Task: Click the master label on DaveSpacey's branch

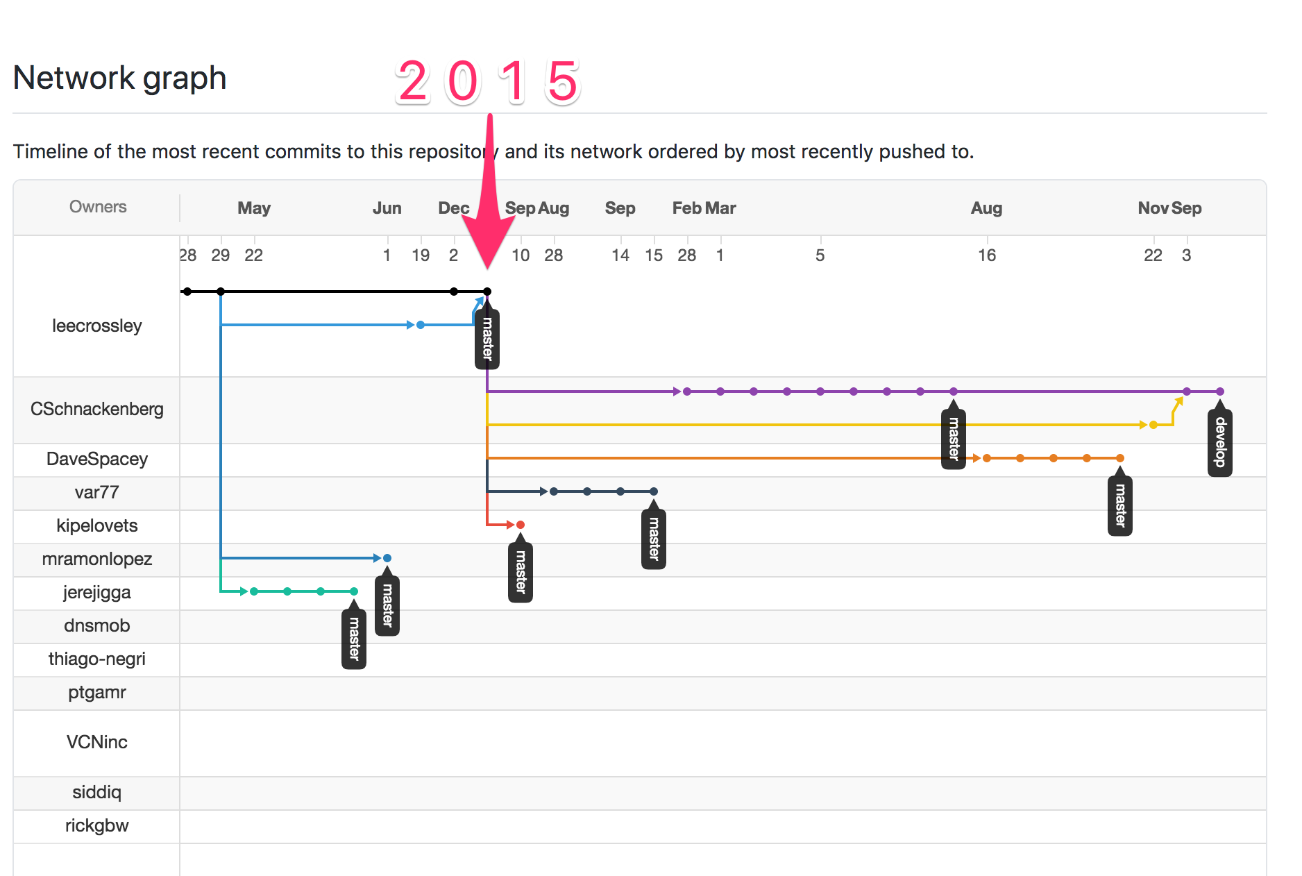Action: pos(1119,505)
